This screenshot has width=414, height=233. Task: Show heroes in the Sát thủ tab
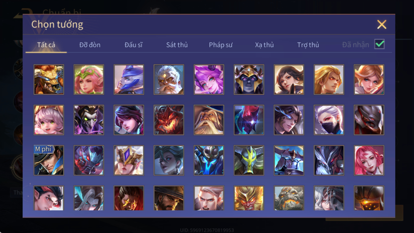pyautogui.click(x=177, y=45)
